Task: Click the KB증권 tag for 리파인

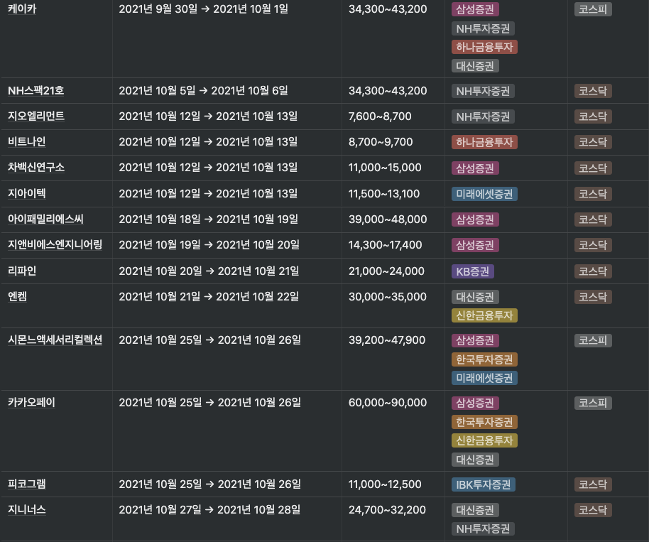Action: [x=473, y=271]
